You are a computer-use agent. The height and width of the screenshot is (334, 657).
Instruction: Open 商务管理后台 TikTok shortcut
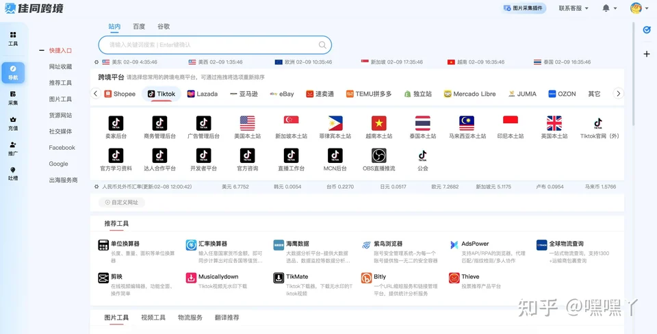pyautogui.click(x=159, y=123)
